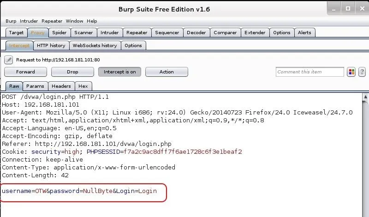Select the Intercept sub-tab
This screenshot has width=369, height=217.
pyautogui.click(x=19, y=46)
